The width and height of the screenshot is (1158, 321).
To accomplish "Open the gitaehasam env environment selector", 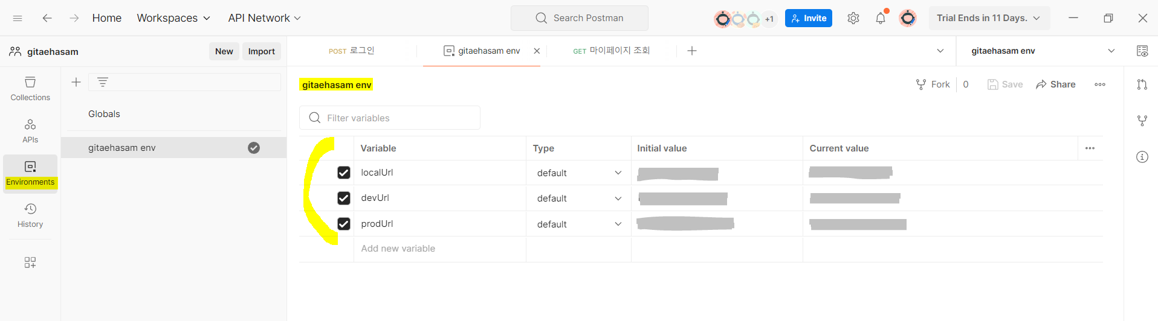I will pyautogui.click(x=1043, y=51).
